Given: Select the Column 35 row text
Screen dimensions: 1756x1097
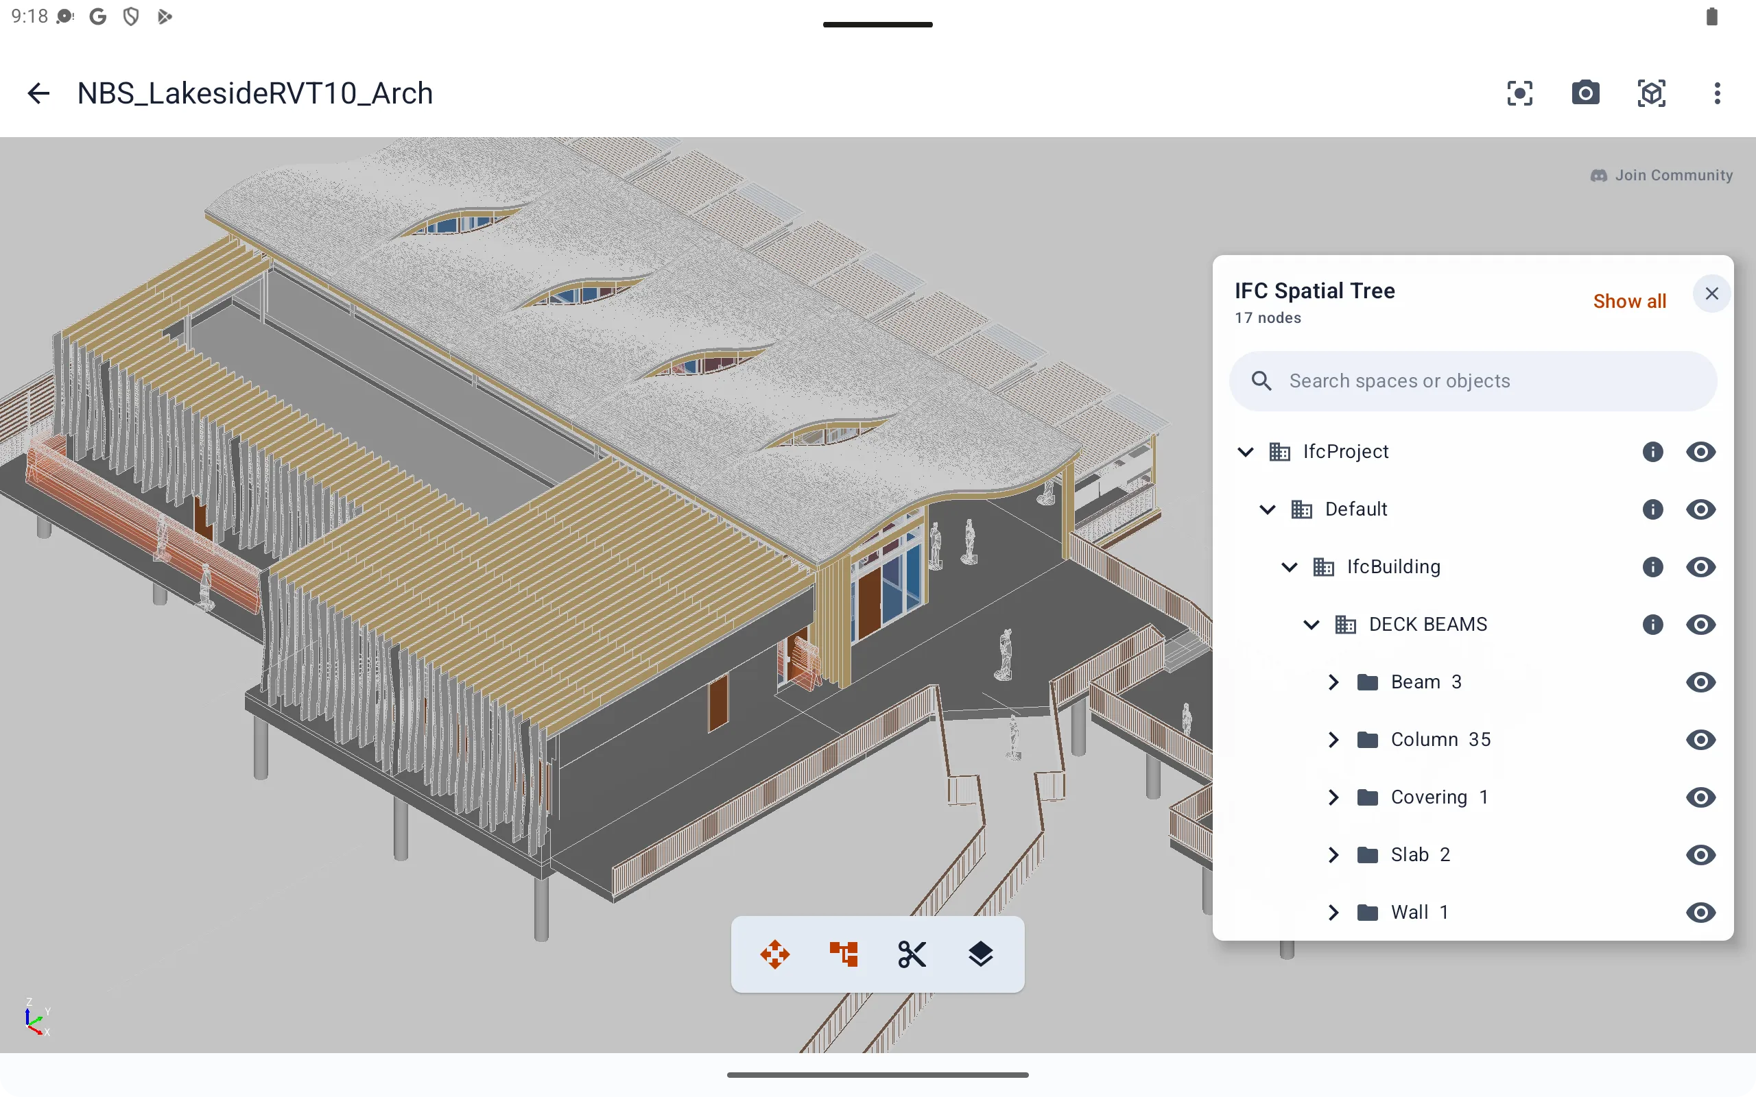Looking at the screenshot, I should pos(1440,739).
